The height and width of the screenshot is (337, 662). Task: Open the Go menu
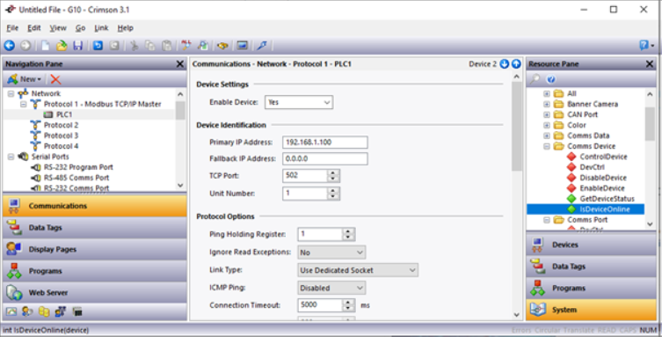coord(80,28)
